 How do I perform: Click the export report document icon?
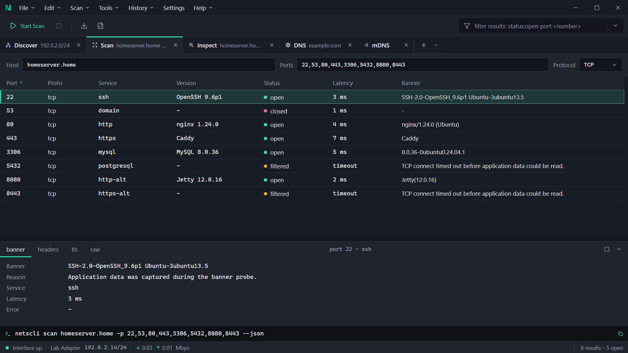coord(100,26)
